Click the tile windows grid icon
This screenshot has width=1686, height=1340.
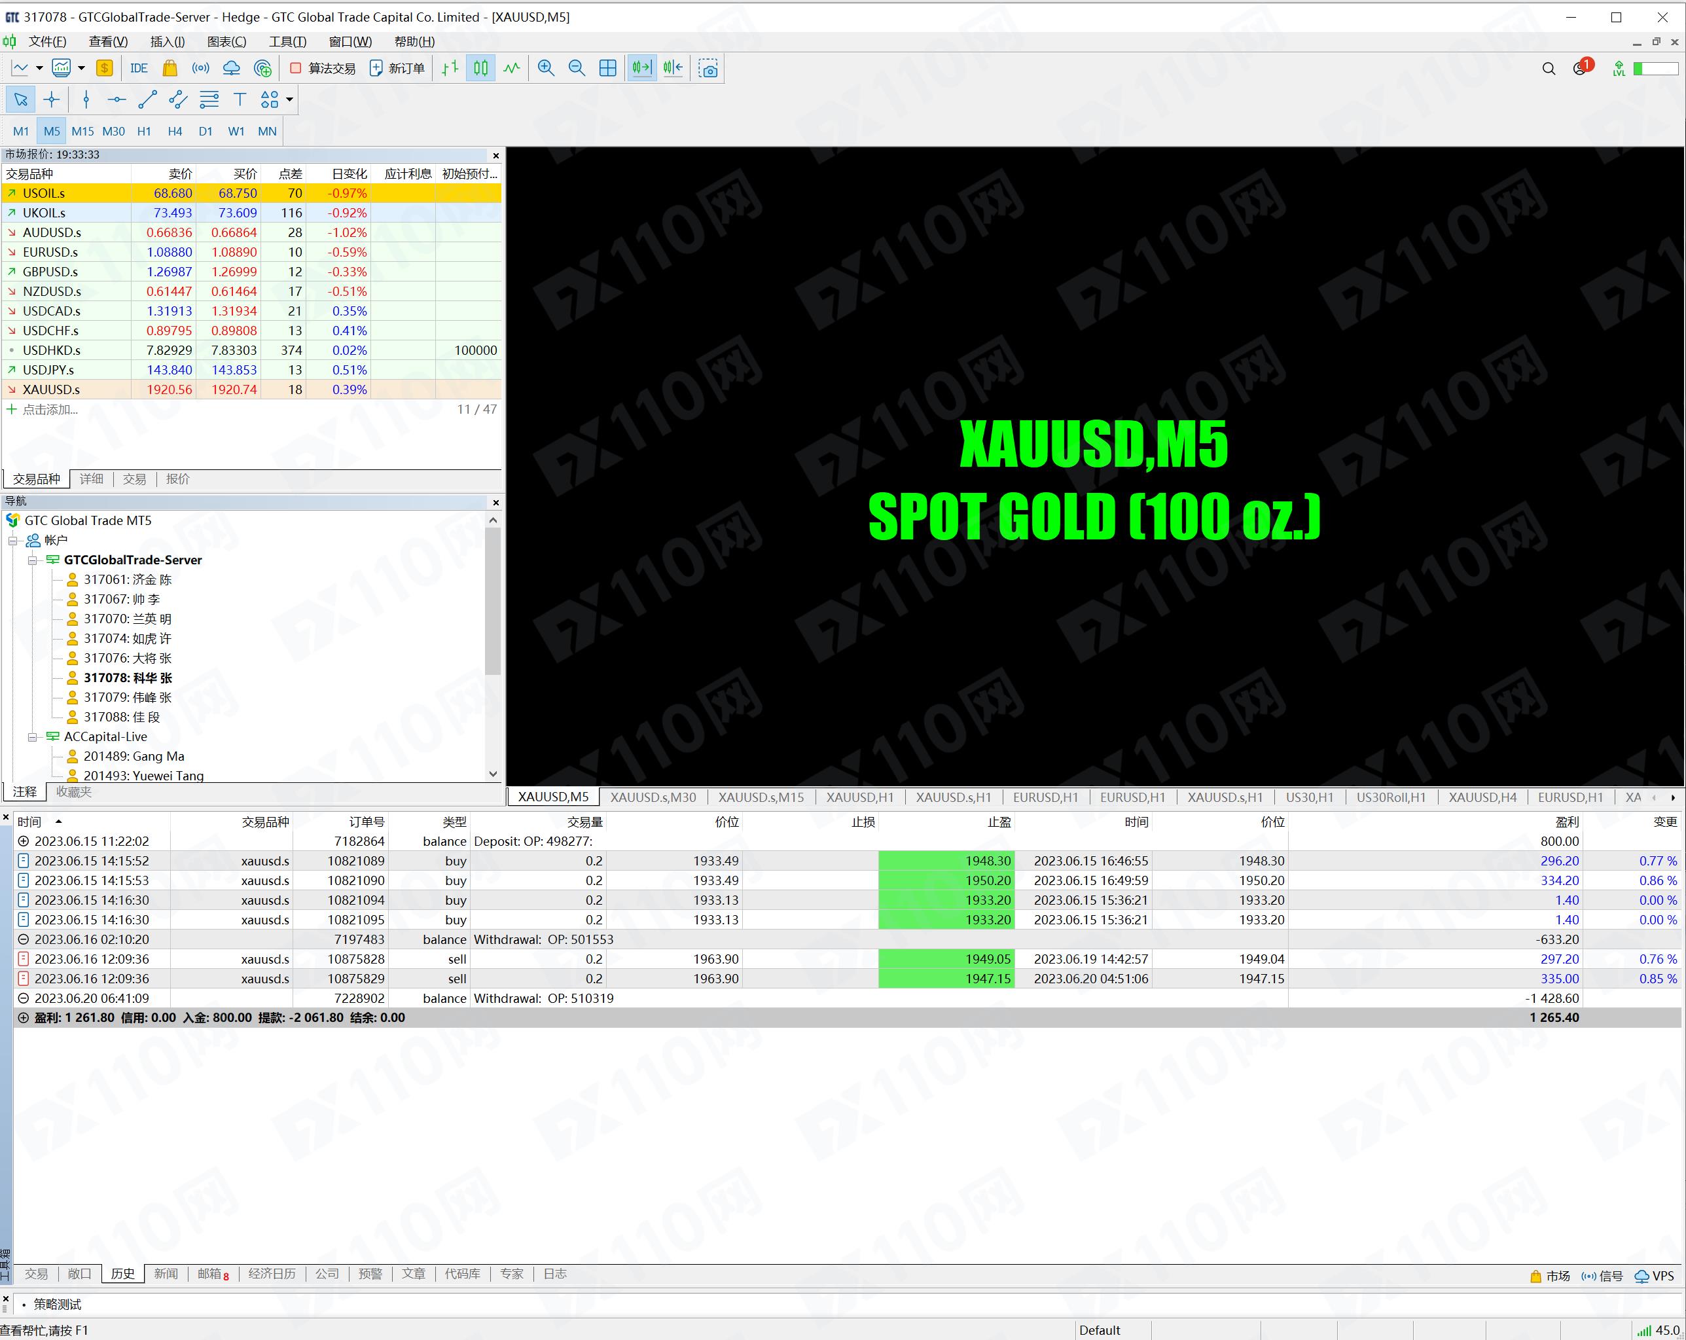point(607,68)
